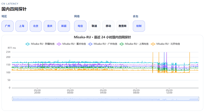Toggle the 重庆 region filter

(50, 26)
